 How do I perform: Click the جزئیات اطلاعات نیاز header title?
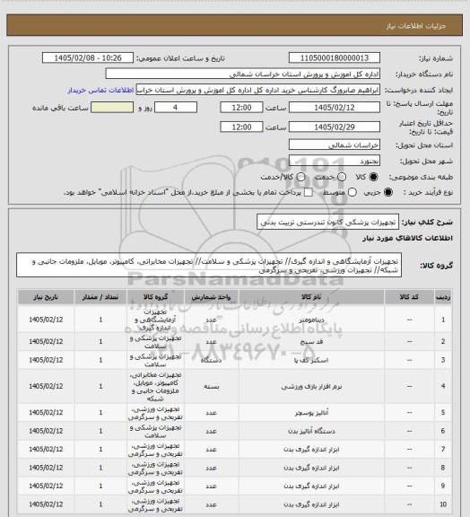tap(416, 26)
